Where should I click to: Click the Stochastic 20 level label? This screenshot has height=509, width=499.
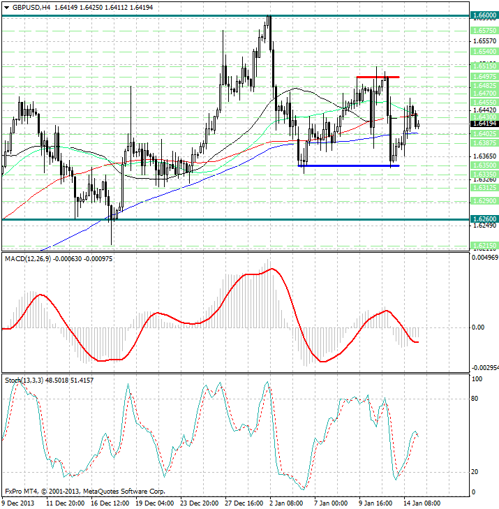pos(475,472)
